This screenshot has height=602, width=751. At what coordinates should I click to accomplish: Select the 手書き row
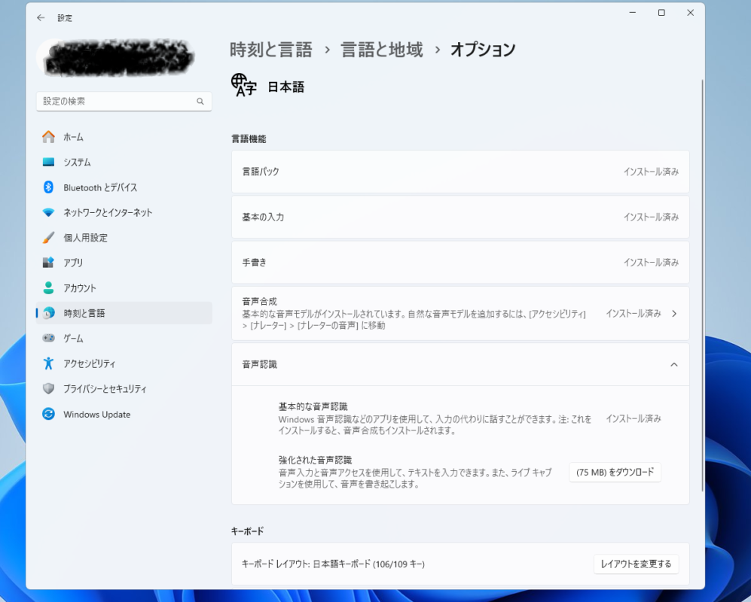pyautogui.click(x=460, y=263)
